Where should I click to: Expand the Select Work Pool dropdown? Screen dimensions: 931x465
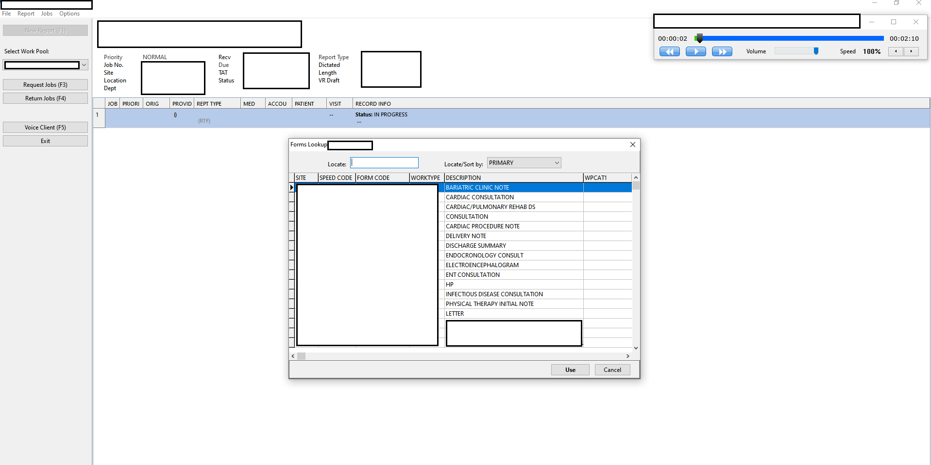pos(84,65)
